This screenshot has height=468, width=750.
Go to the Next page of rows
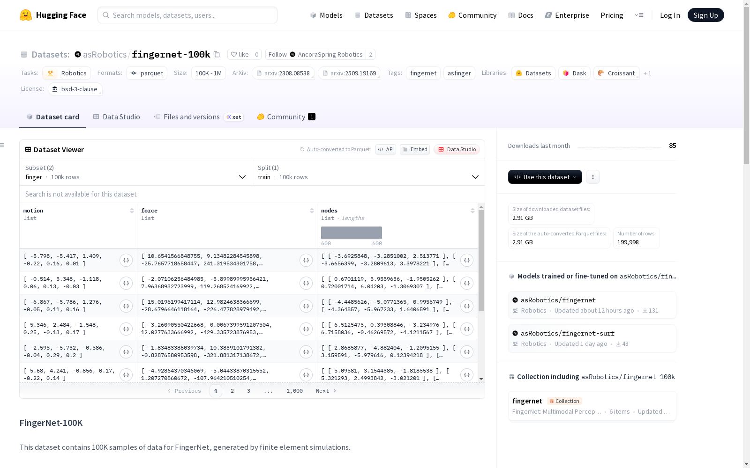click(326, 391)
